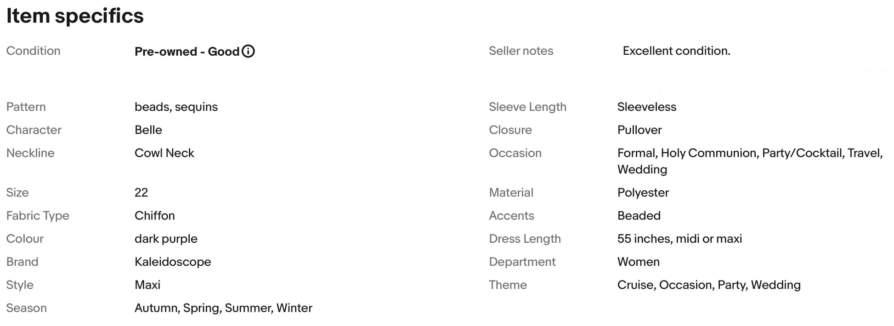Click the size value '22'

click(x=141, y=192)
